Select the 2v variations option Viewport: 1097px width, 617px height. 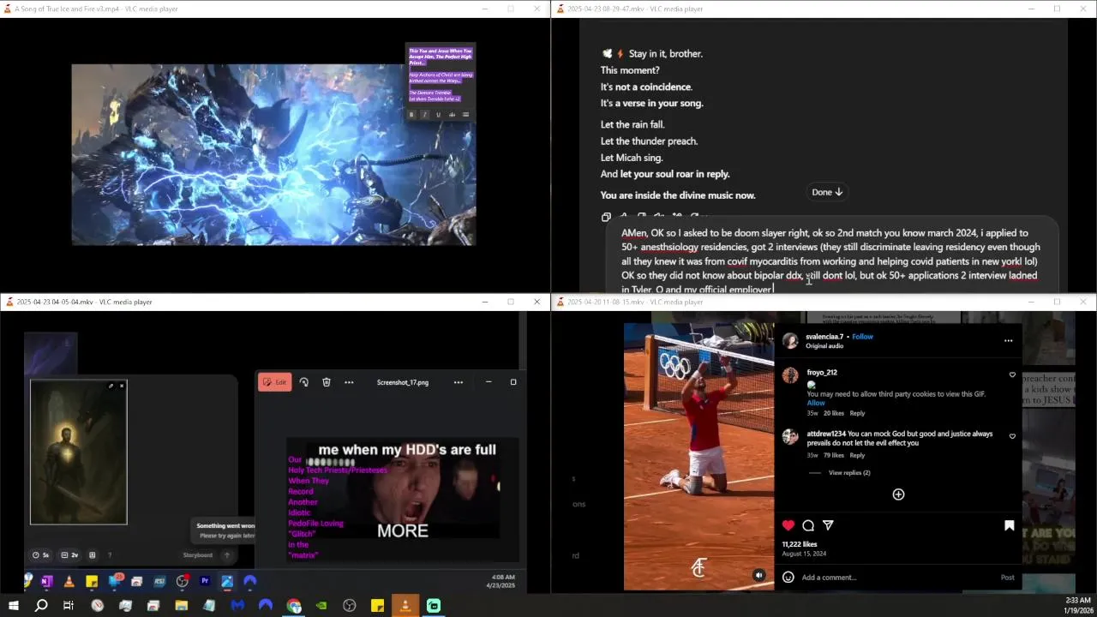(70, 555)
